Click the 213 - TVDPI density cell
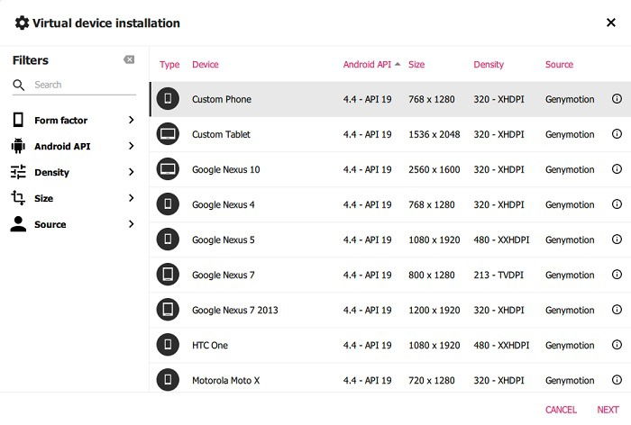 [x=498, y=275]
